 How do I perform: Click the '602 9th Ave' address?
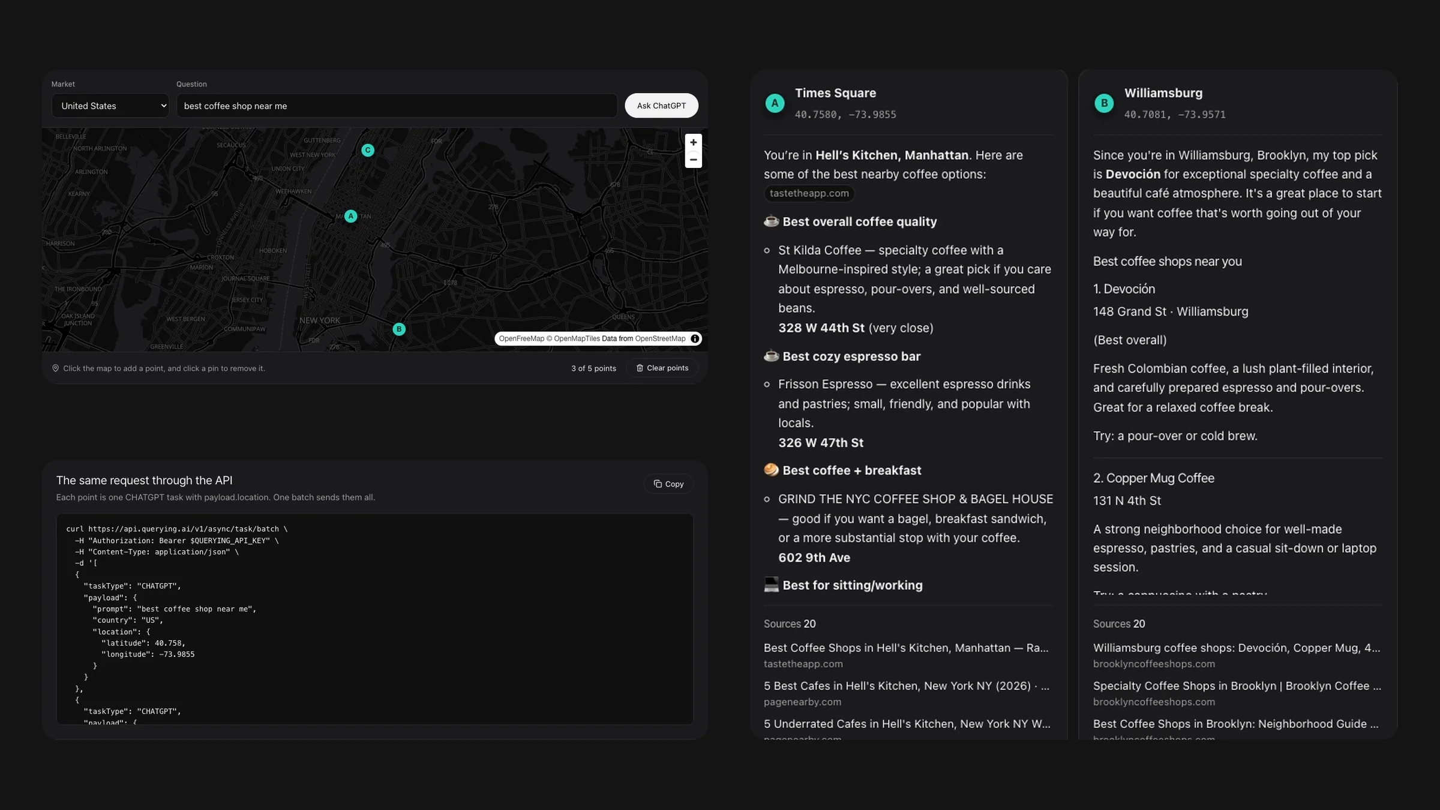[x=814, y=557]
